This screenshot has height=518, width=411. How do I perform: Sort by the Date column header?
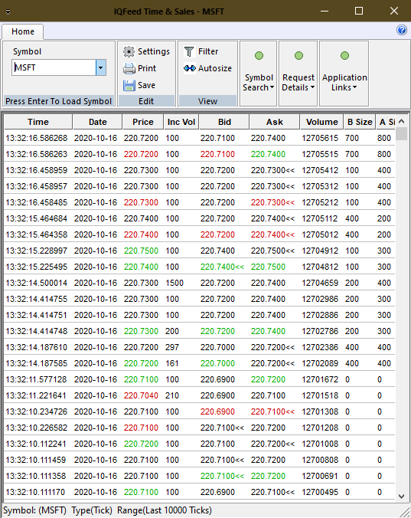click(98, 122)
